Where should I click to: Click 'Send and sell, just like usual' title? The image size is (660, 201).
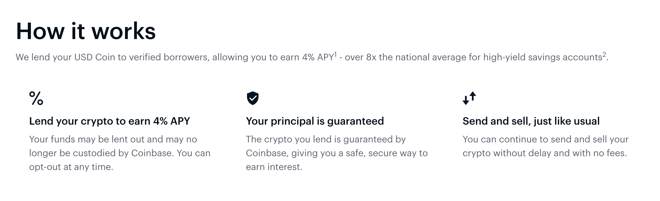point(531,121)
